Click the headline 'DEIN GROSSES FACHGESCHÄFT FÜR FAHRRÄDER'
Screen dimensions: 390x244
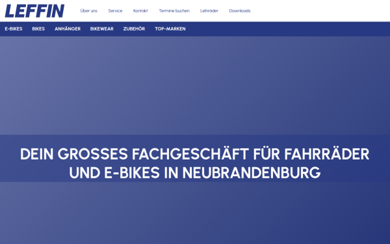[195, 154]
